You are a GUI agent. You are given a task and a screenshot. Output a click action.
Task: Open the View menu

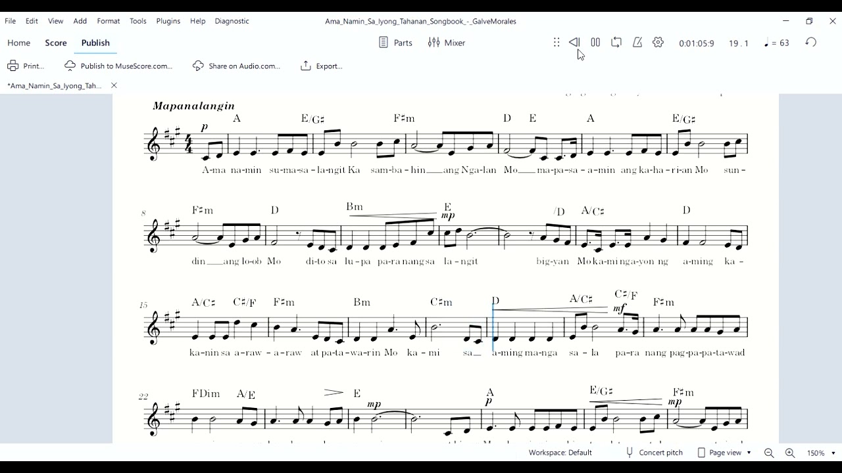point(56,21)
